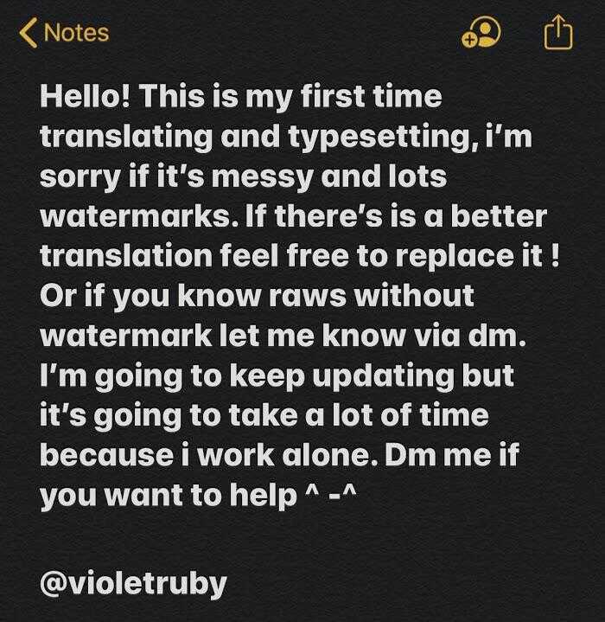Place cursor on Or if you know raws
The width and height of the screenshot is (605, 622).
point(193,296)
